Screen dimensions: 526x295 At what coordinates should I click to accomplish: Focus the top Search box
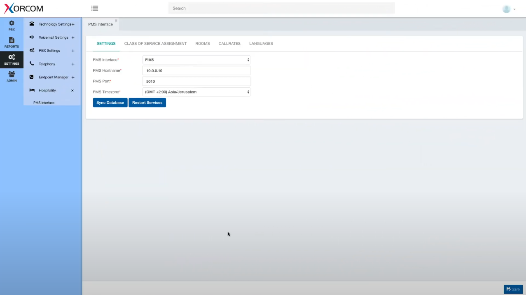(x=281, y=8)
